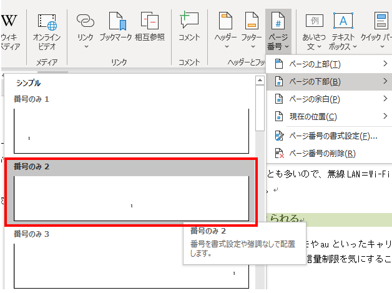The height and width of the screenshot is (293, 392).
Task: Open the Footer (フッター) gallery
Action: point(252,30)
